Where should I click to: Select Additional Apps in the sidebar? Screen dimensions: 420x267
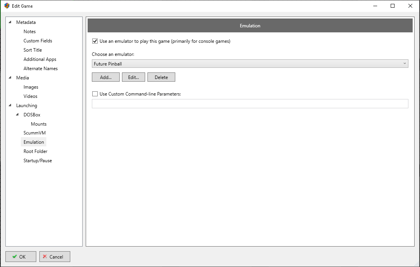tap(40, 59)
